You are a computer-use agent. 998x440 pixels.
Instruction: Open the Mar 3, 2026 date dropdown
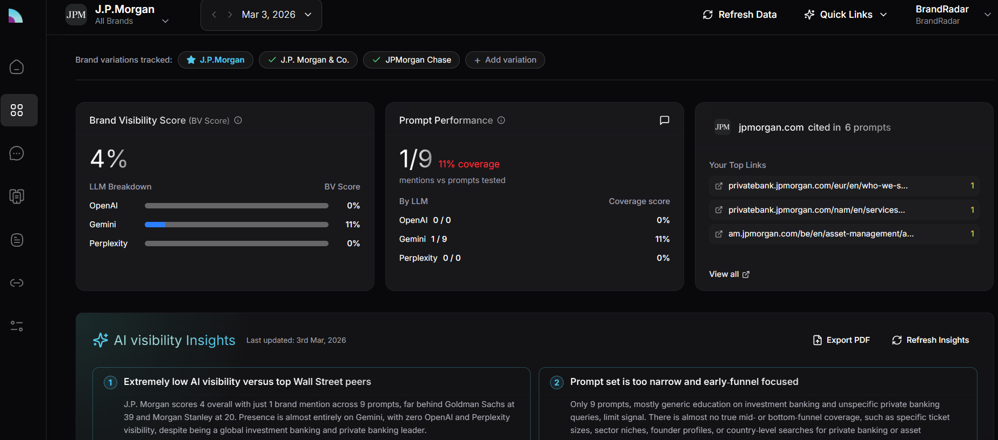[276, 15]
